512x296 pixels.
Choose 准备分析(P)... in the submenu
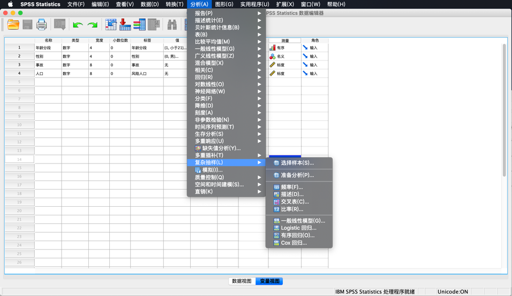(x=299, y=175)
